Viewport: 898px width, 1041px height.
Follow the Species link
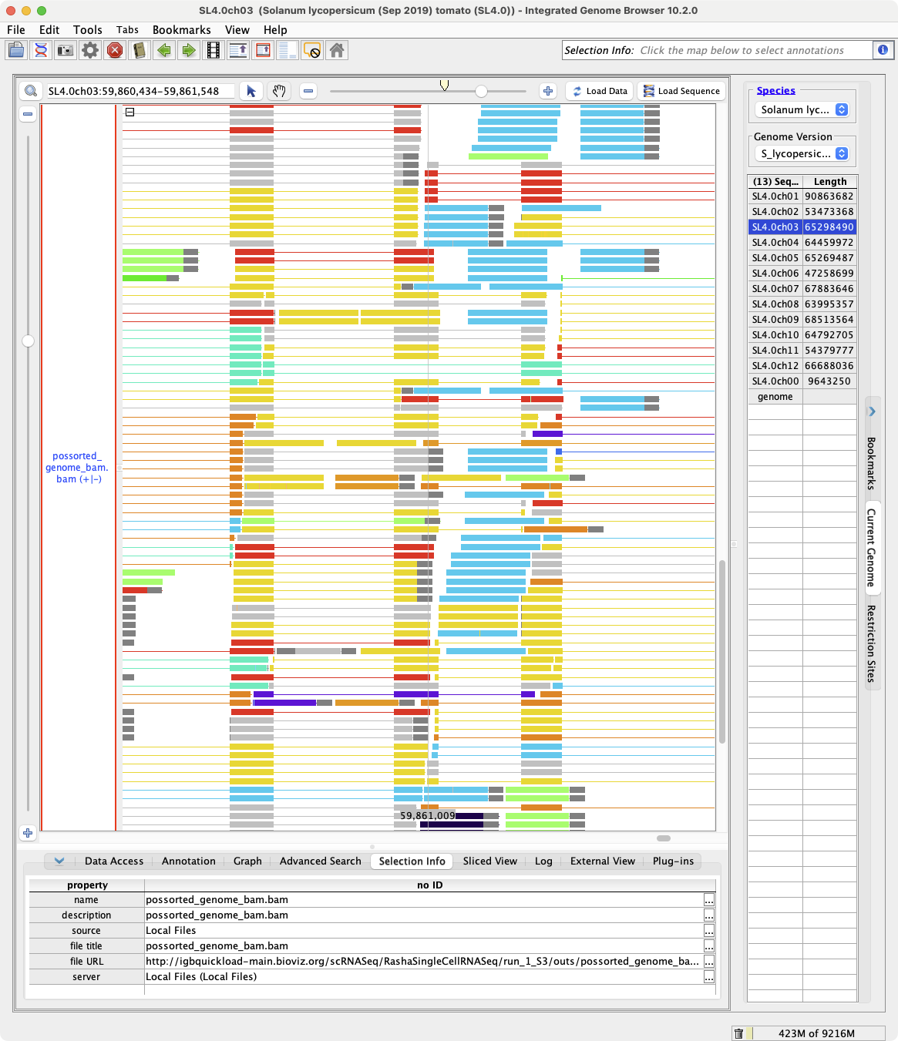tap(775, 91)
